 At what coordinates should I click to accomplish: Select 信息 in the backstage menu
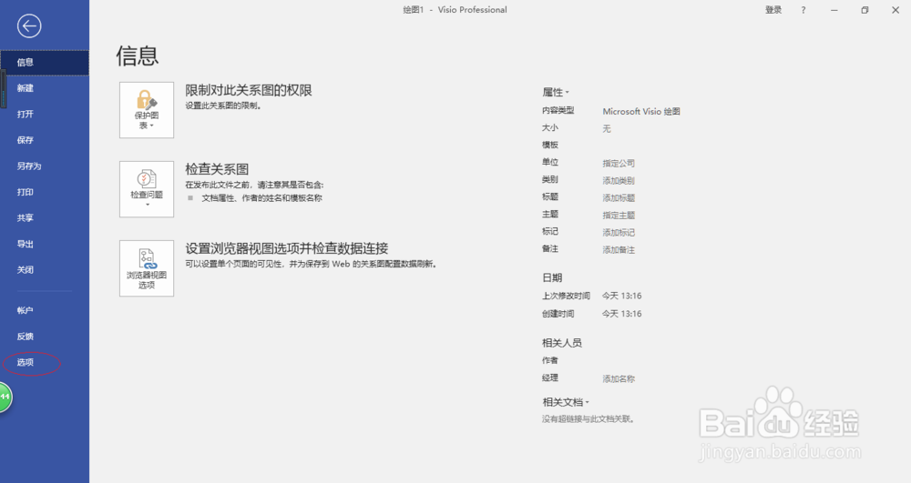tap(45, 63)
